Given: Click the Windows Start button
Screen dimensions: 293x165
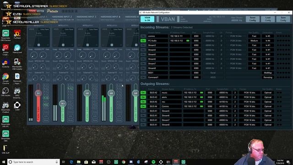Looking at the screenshot, I should click(x=4, y=162).
